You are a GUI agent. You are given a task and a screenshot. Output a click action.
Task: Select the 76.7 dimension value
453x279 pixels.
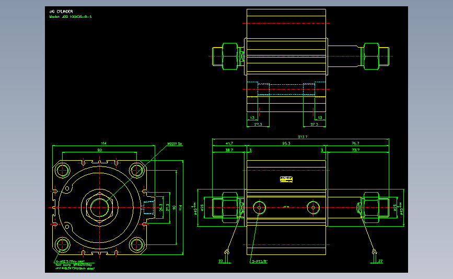(355, 143)
